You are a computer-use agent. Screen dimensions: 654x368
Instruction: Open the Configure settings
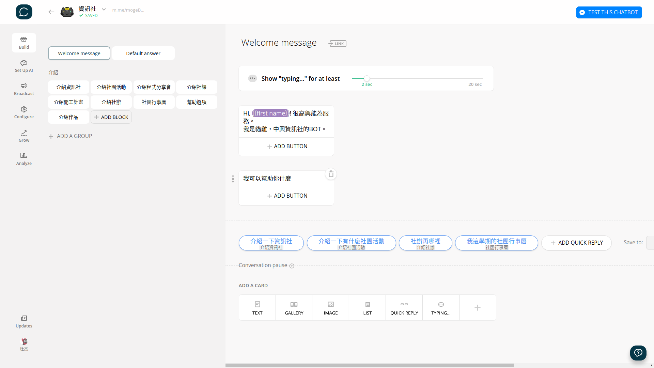pos(24,112)
